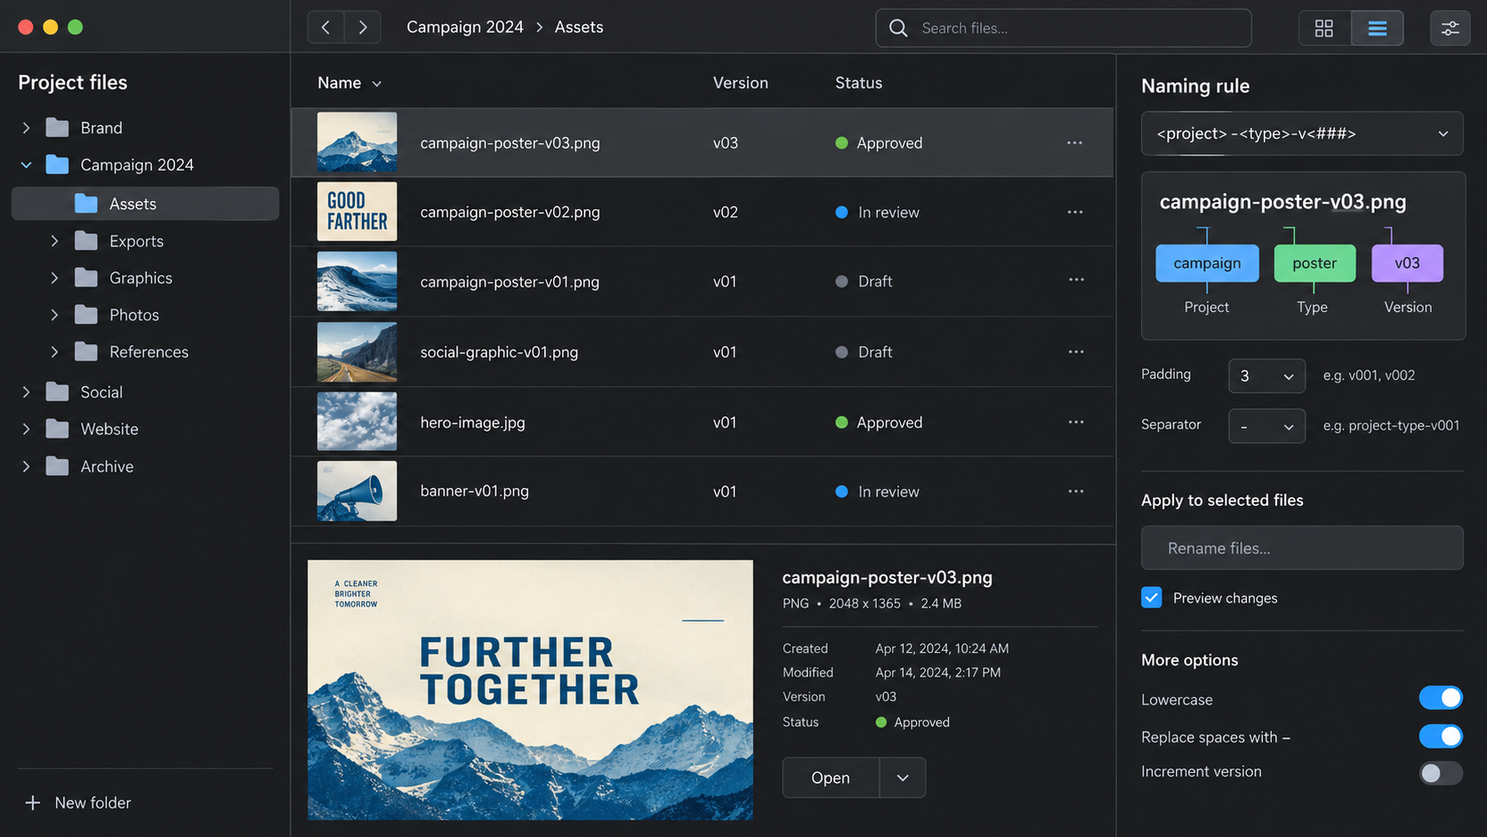
Task: Open more options for hero-image.jpg row
Action: point(1076,423)
